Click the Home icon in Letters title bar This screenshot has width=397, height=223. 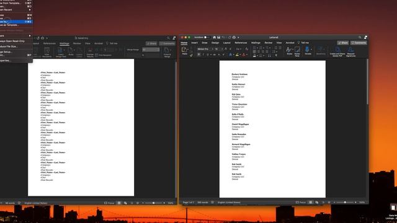pos(214,37)
